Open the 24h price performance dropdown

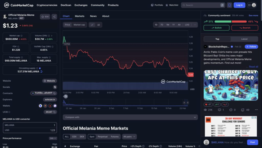[x=53, y=138]
